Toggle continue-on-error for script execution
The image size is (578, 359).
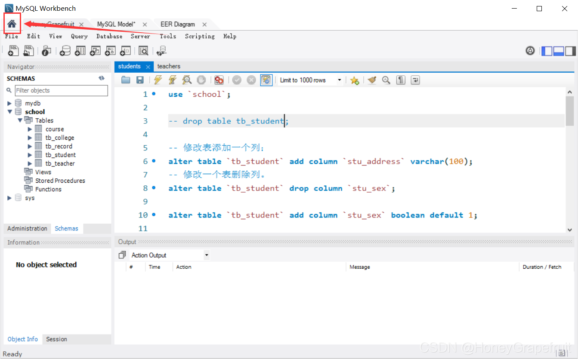point(219,80)
